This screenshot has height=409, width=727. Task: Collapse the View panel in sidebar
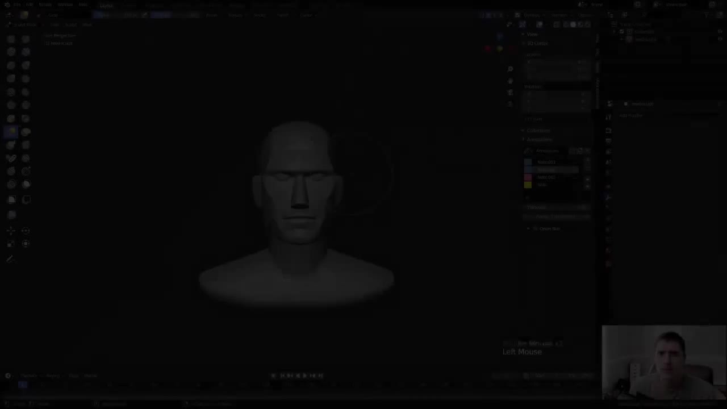[x=532, y=34]
